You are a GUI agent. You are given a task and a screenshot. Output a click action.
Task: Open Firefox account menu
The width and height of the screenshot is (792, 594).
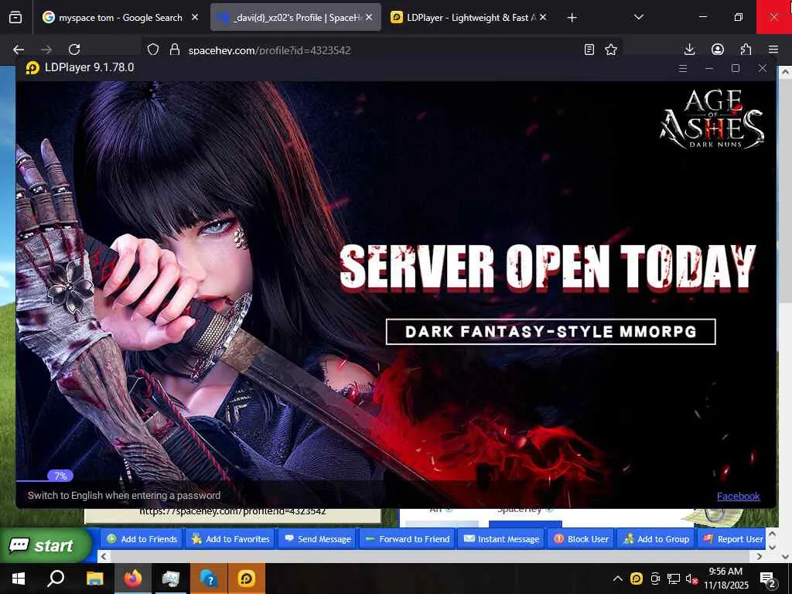718,49
